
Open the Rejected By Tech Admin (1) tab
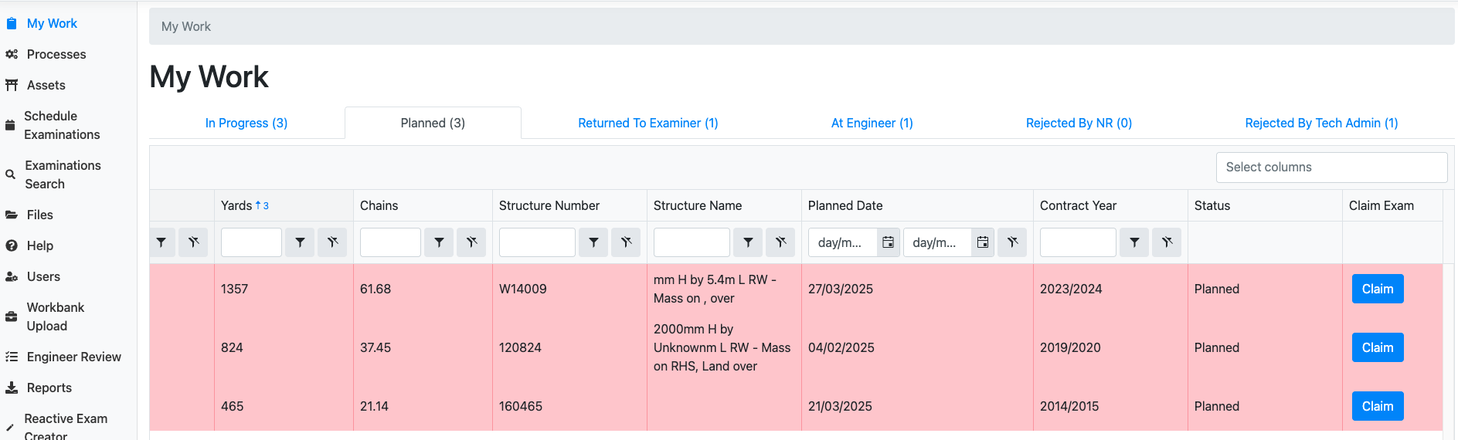click(x=1320, y=123)
